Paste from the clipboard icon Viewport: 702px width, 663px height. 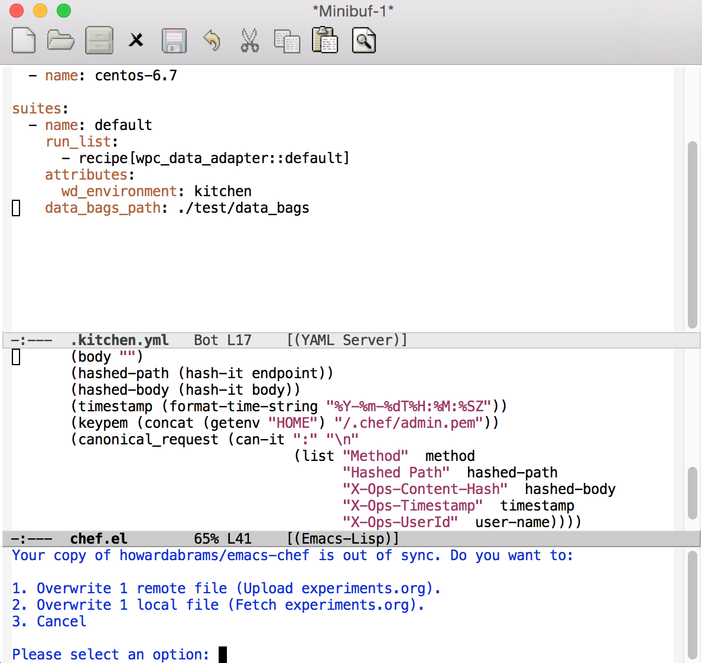click(324, 40)
